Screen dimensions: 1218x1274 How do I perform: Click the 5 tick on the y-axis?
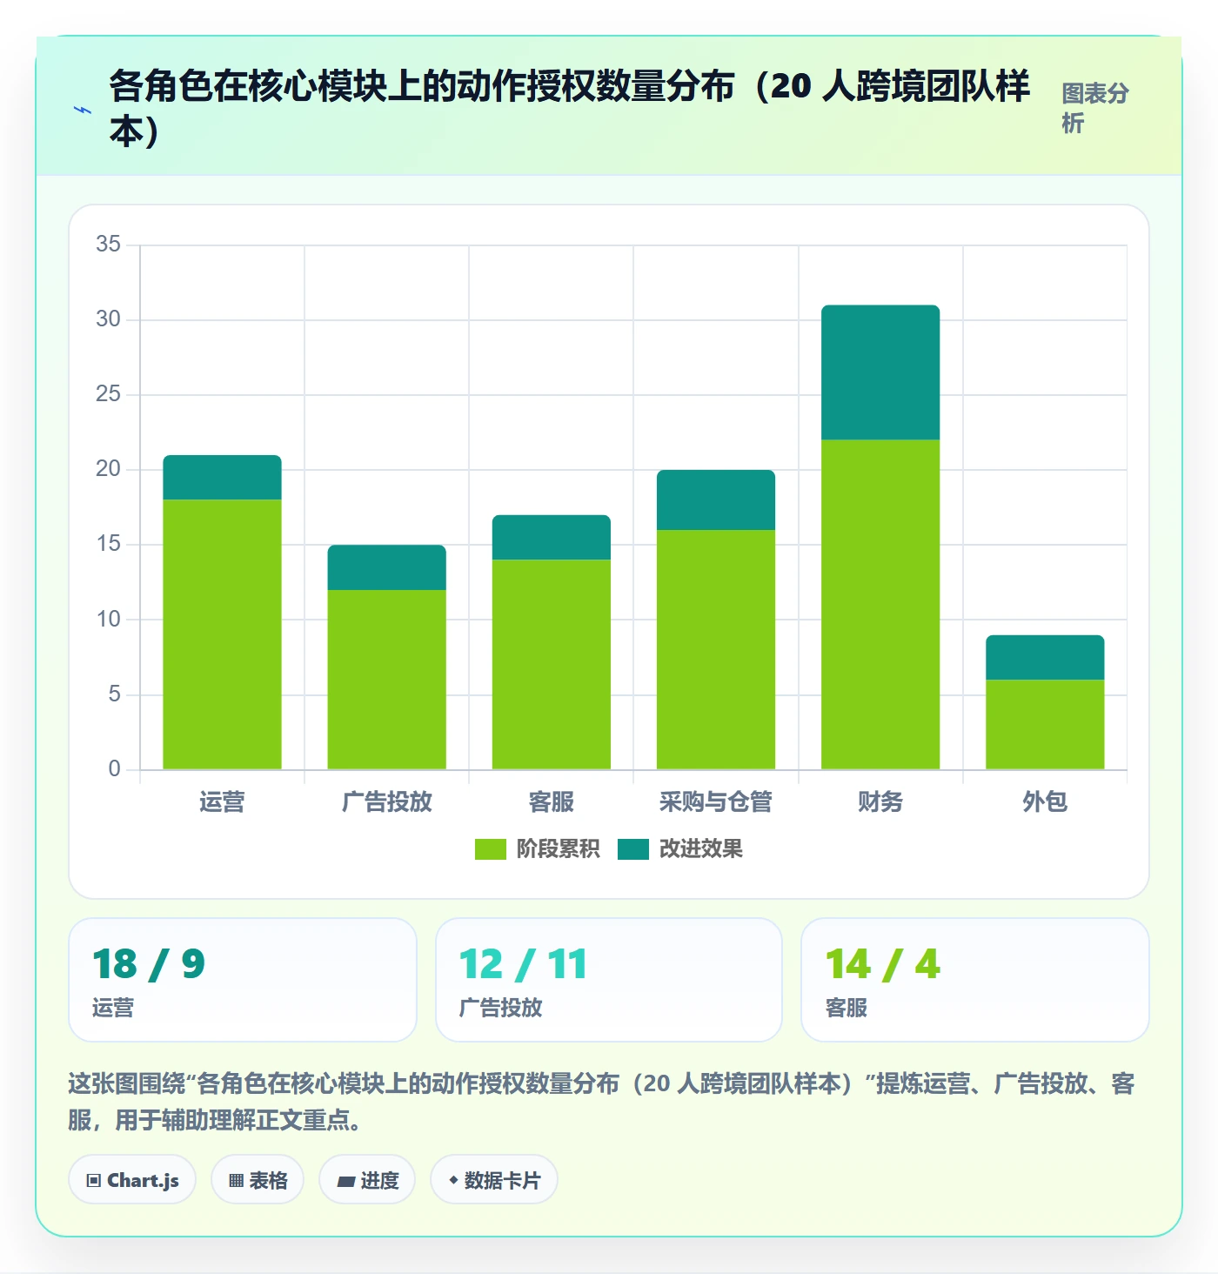(x=115, y=694)
